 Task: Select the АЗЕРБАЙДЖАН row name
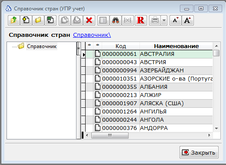(162, 71)
